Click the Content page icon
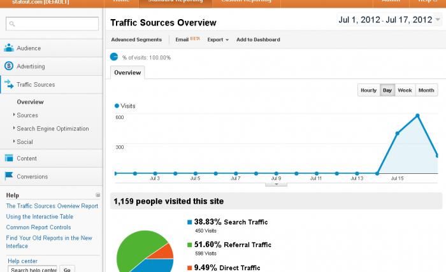 pos(9,158)
